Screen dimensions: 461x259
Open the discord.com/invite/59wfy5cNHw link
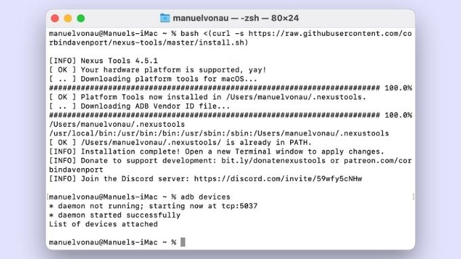pyautogui.click(x=278, y=179)
